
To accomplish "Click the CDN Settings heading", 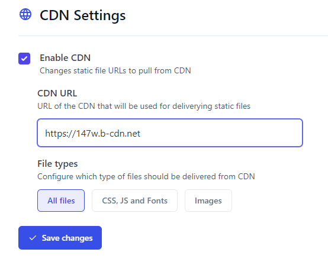I will point(83,15).
